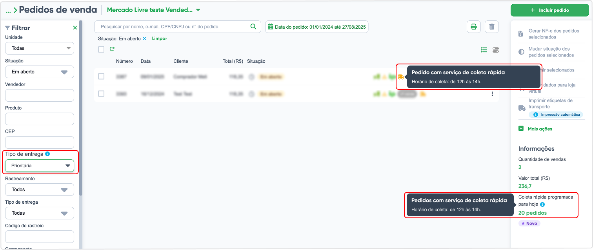Screen dimensions: 593x250
Task: Click the green refresh list icon
Action: pyautogui.click(x=112, y=49)
